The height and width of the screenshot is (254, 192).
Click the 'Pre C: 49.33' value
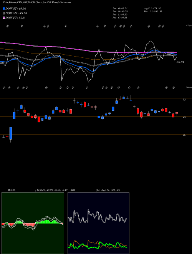point(120,18)
